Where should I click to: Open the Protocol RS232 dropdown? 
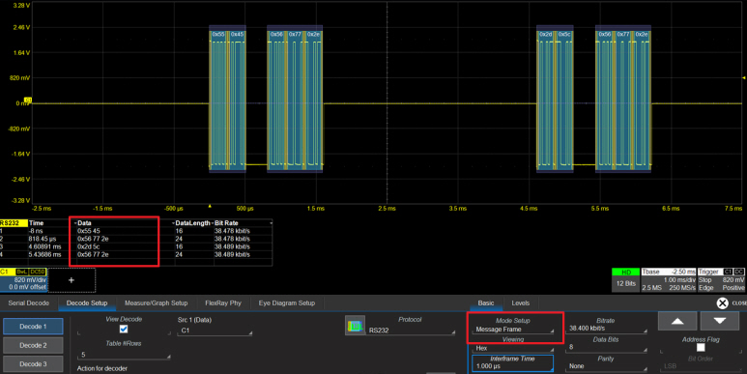(411, 330)
